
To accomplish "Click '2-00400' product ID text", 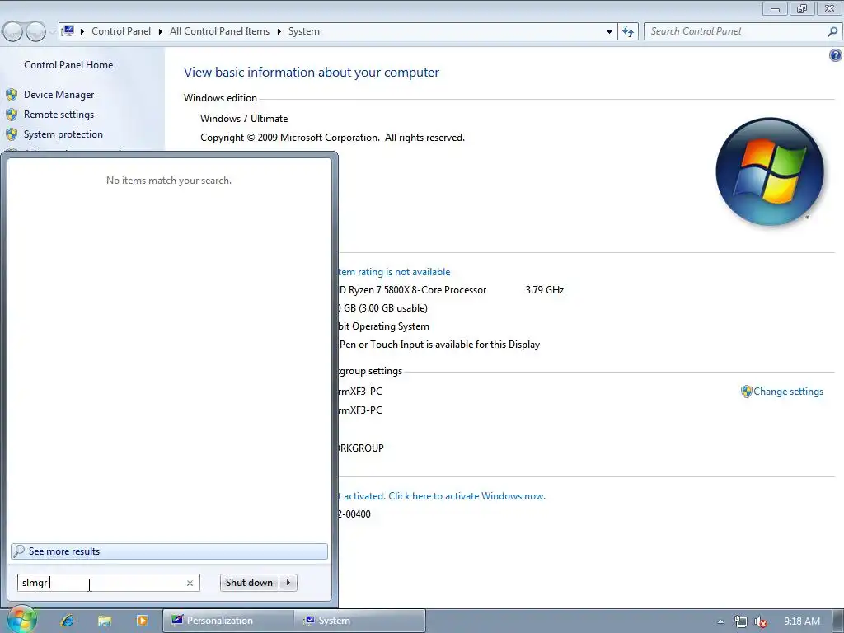I will [x=354, y=514].
